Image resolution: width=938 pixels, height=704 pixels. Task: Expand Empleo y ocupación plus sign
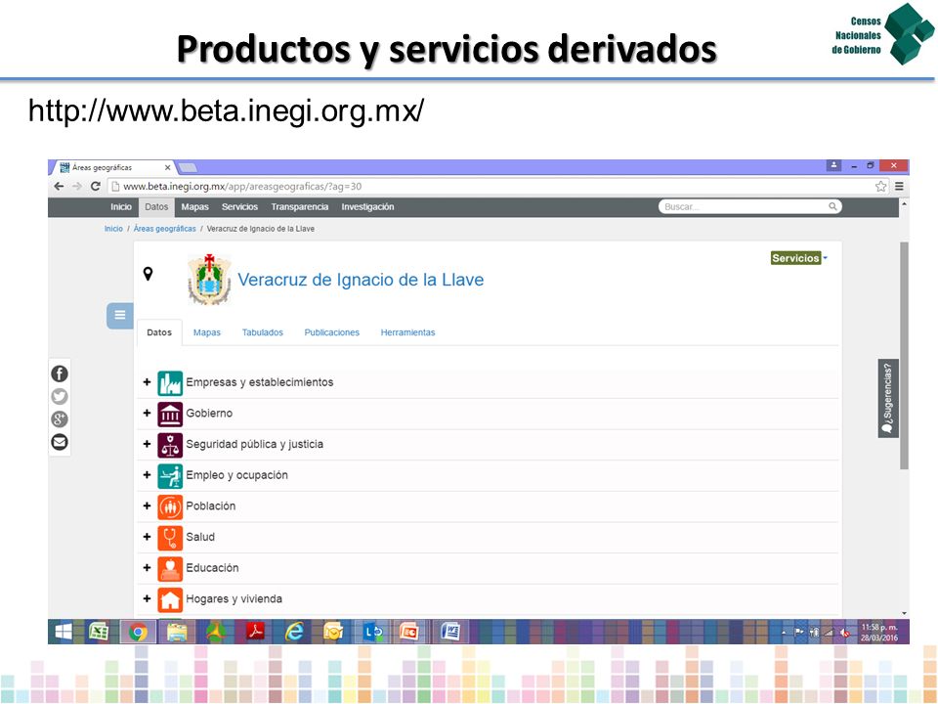point(147,475)
